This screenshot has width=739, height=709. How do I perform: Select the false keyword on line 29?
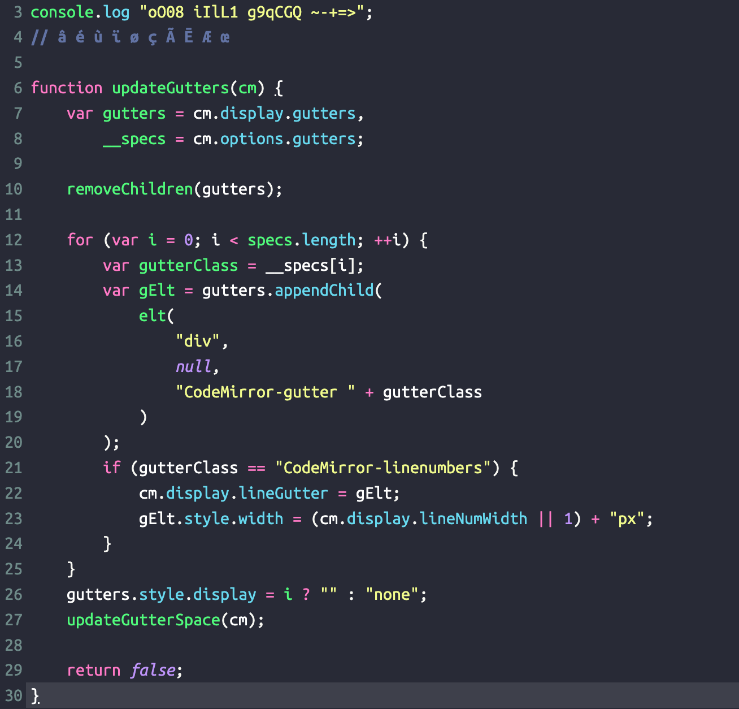152,670
